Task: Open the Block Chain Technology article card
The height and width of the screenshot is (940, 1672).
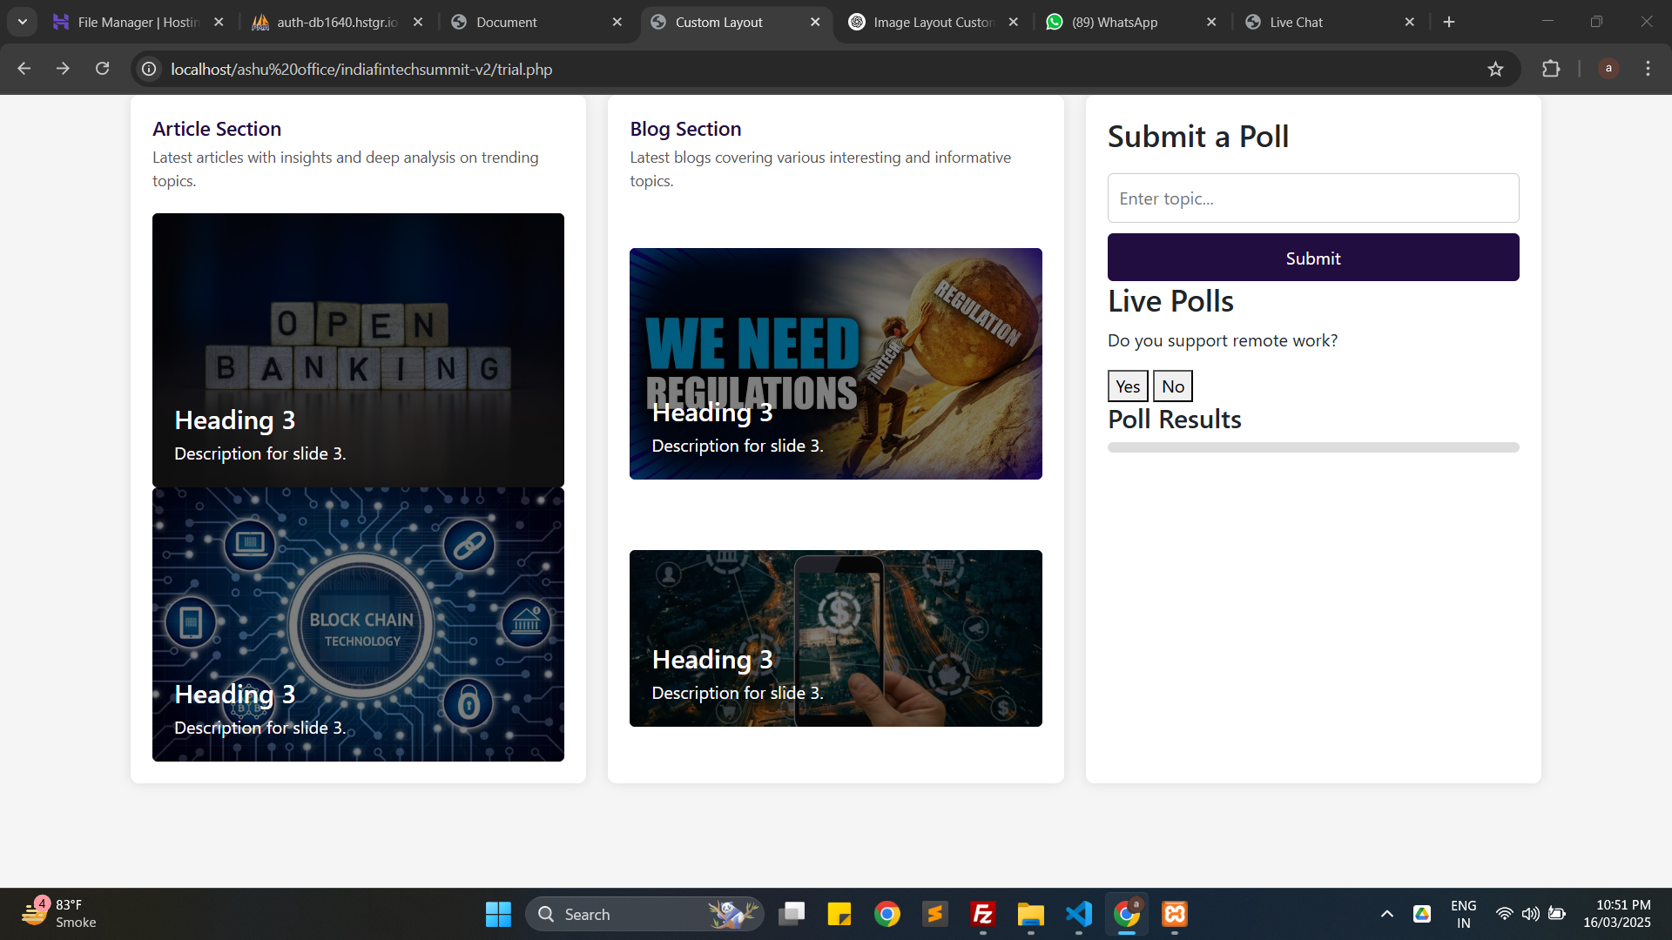Action: click(x=358, y=624)
